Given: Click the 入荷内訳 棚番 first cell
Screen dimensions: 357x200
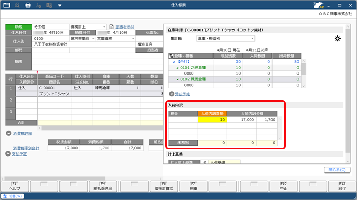Looking at the screenshot, I should [x=183, y=120].
